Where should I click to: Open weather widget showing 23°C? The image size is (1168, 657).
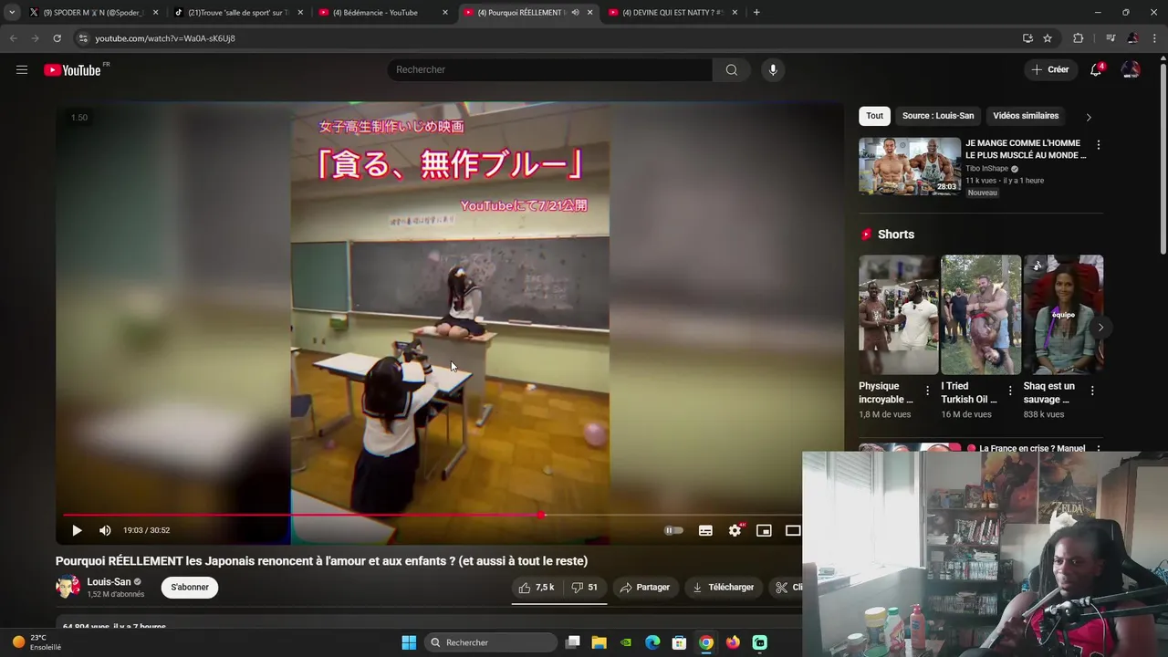tap(37, 642)
